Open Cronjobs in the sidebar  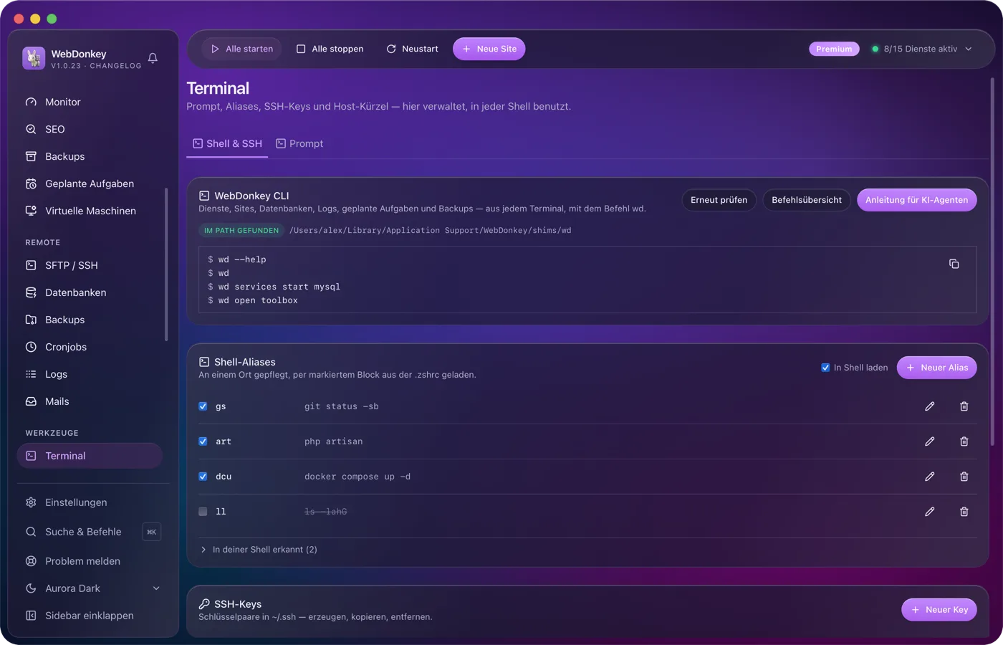click(x=90, y=347)
